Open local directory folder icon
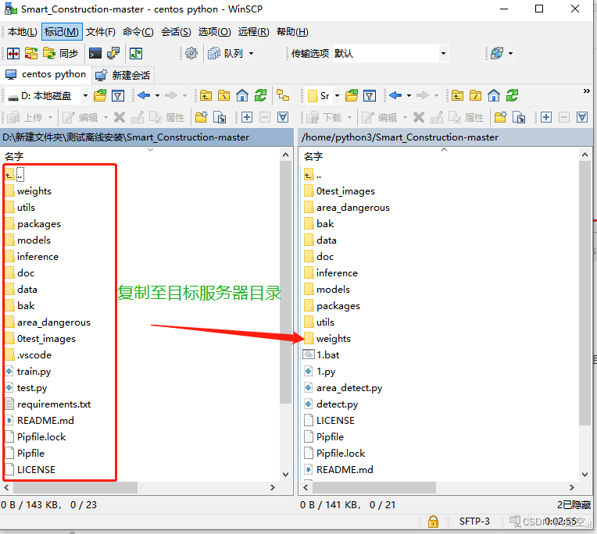Image resolution: width=597 pixels, height=534 pixels. [100, 95]
